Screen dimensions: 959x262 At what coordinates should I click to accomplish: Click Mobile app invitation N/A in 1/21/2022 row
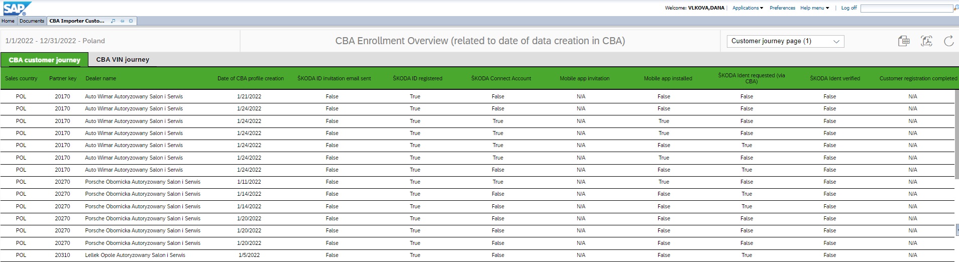click(x=581, y=96)
